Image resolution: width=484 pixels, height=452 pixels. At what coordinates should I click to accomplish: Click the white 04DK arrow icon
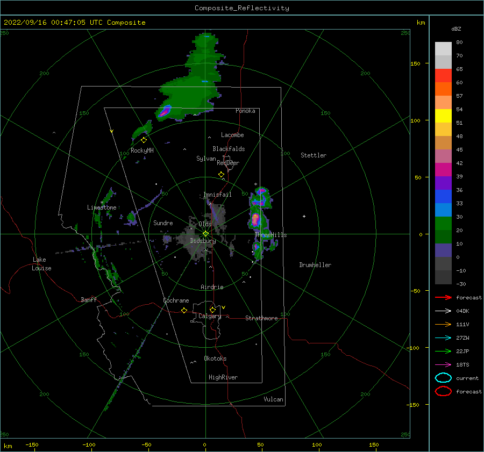443,311
